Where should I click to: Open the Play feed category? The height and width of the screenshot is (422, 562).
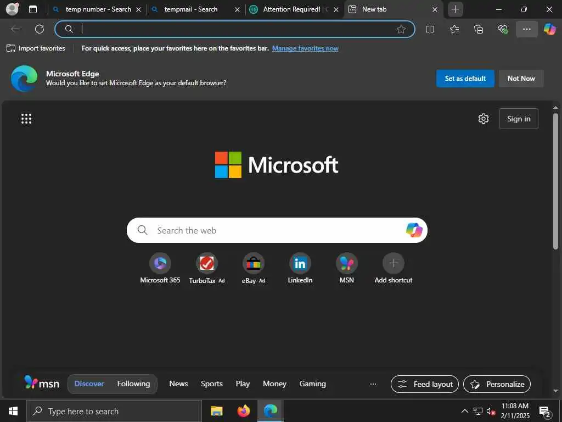tap(243, 384)
